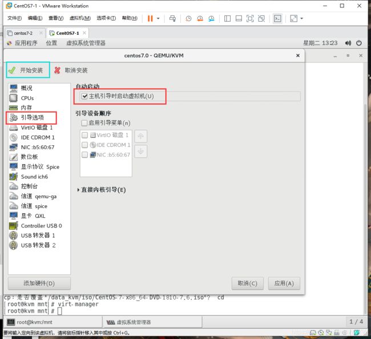
Task: Open the 文件(F) menu
Action: (x=14, y=18)
